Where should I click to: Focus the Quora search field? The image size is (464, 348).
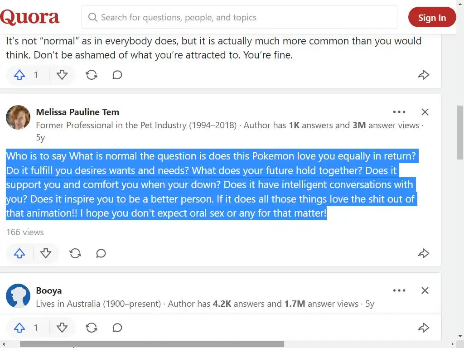239,17
